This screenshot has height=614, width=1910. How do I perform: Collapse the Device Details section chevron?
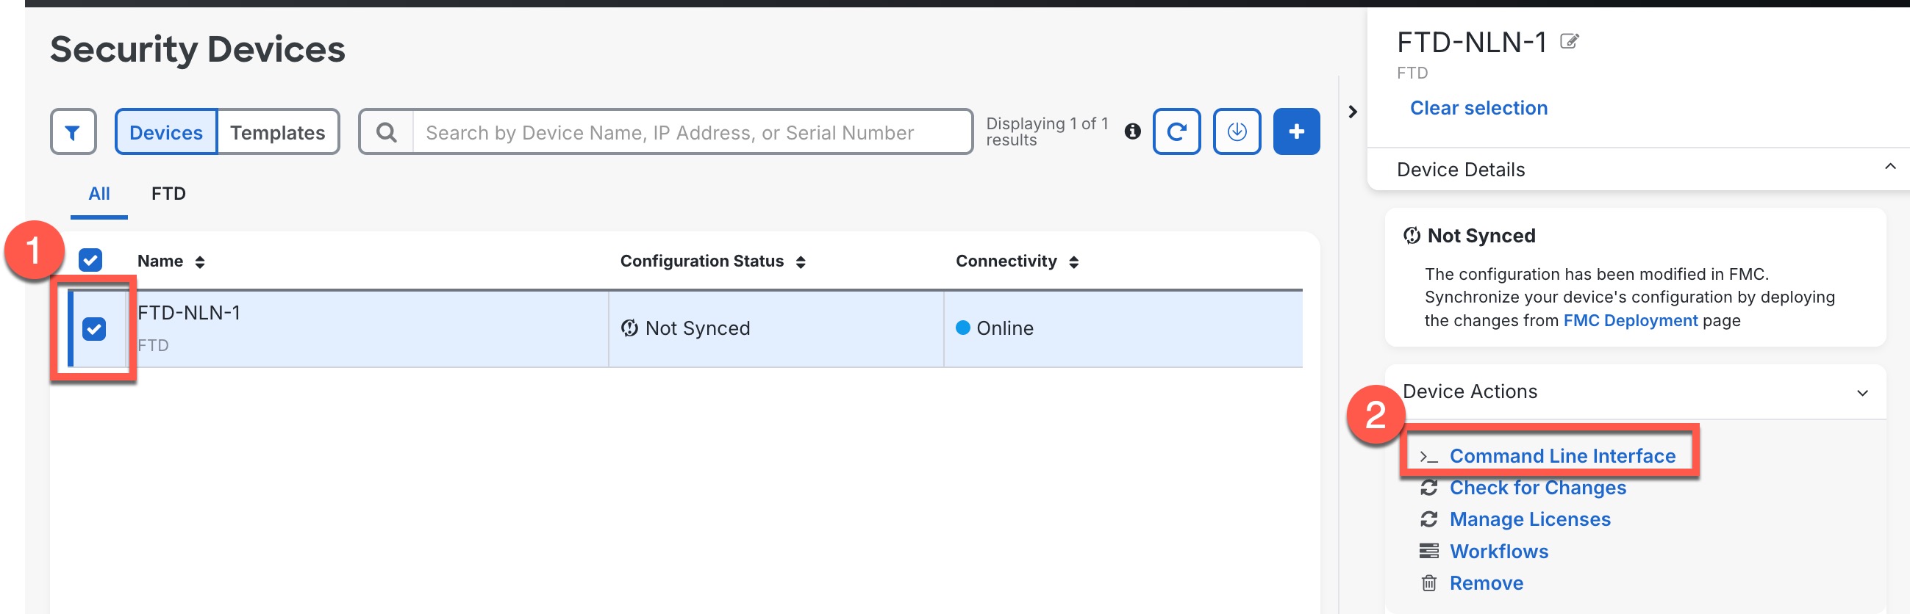coord(1889,167)
